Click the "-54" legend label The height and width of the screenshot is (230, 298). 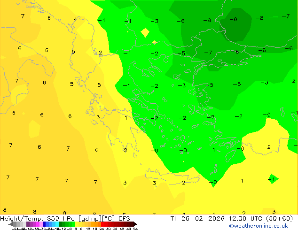15,229
